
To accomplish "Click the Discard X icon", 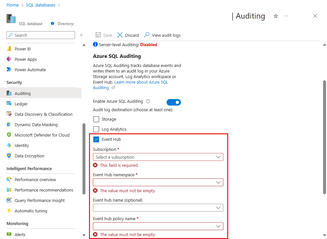I will coord(120,35).
